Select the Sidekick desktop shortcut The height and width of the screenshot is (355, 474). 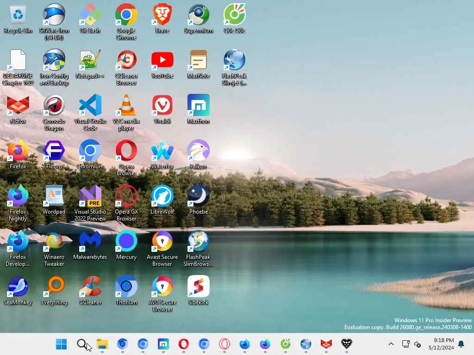pos(199,290)
